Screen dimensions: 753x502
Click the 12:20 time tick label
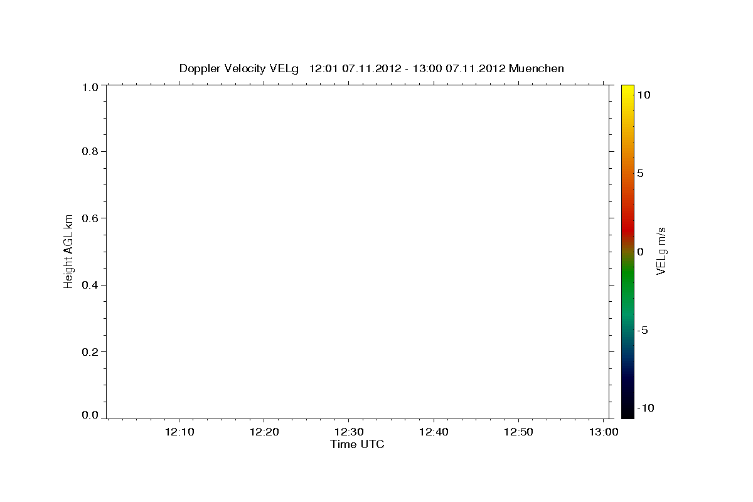[x=264, y=432]
